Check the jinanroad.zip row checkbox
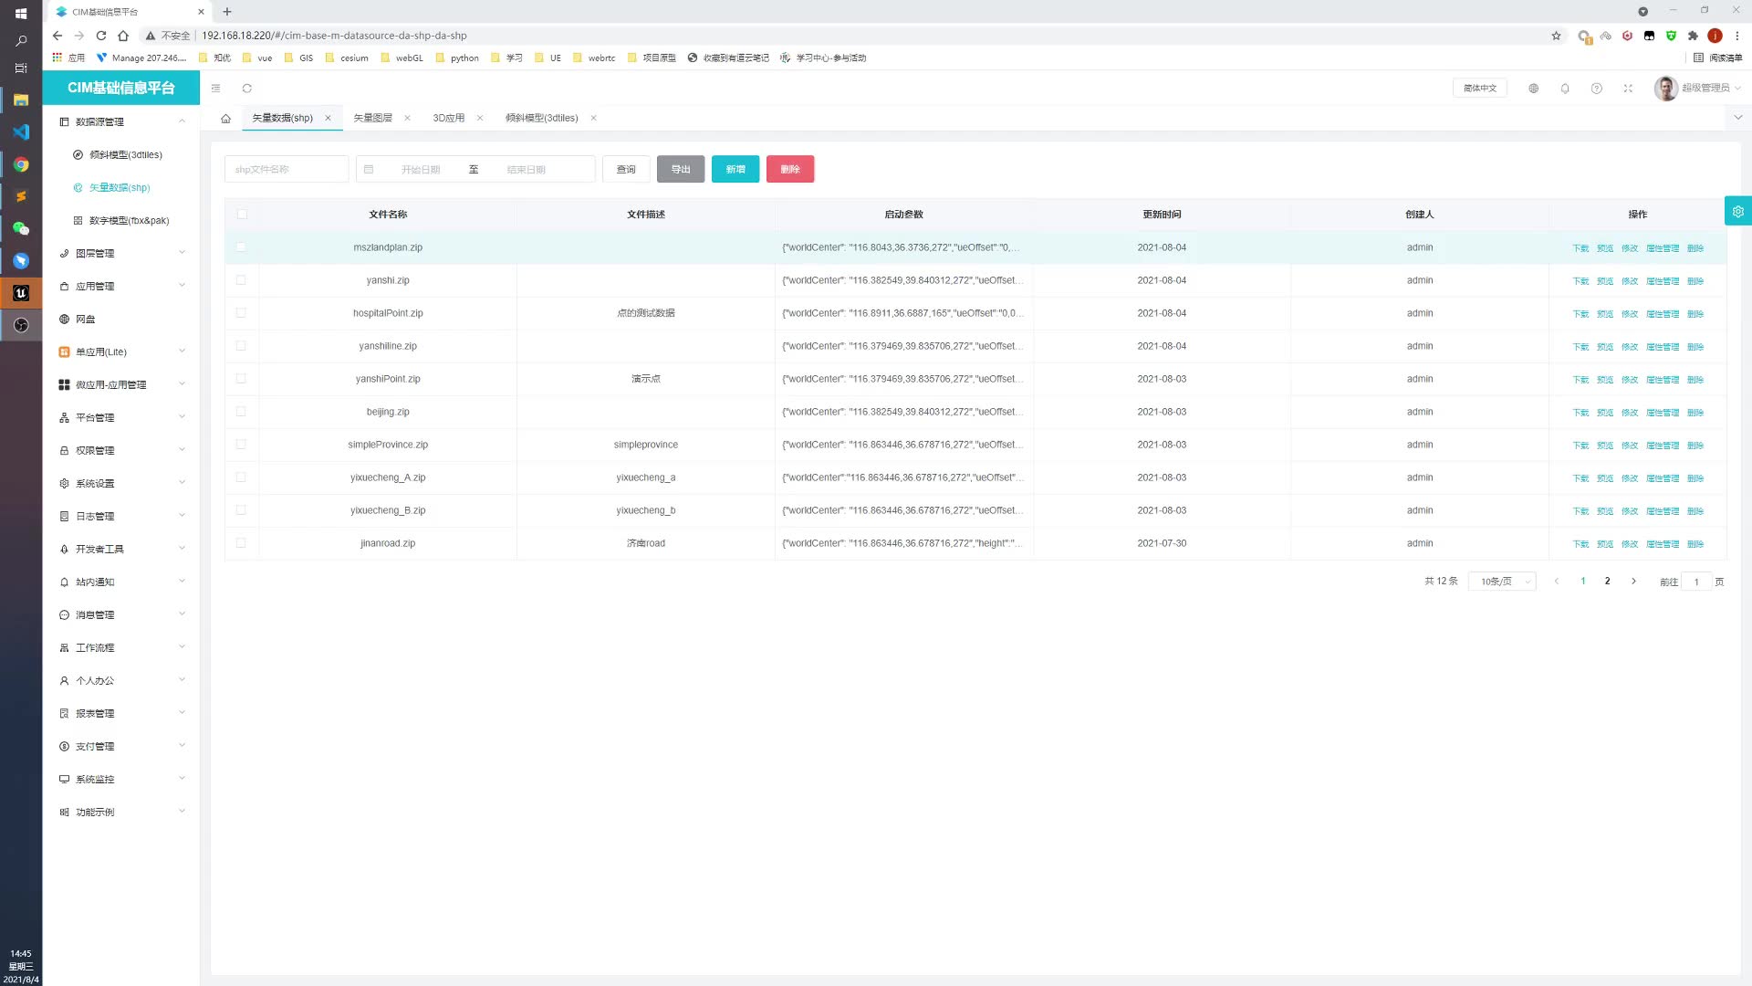Image resolution: width=1752 pixels, height=986 pixels. click(x=241, y=542)
